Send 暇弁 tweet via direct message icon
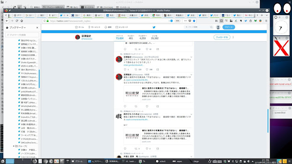This screenshot has height=164, width=292. tap(158, 149)
